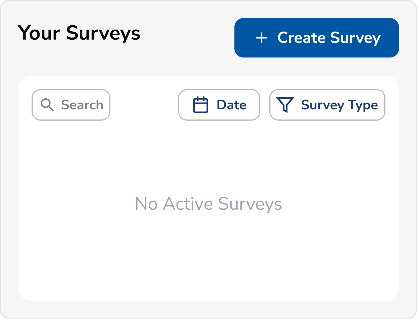Select the Date label text
Image resolution: width=417 pixels, height=319 pixels.
pos(232,105)
